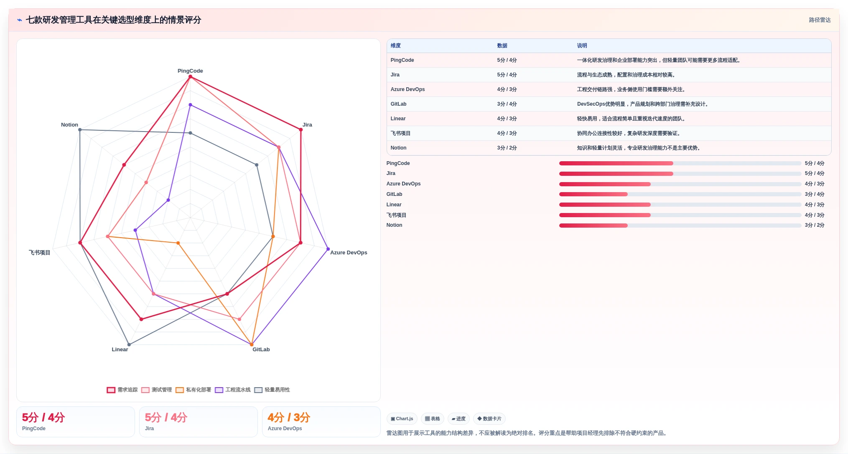848x454 pixels.
Task: Click the 飞书项目 progress bar
Action: click(680, 215)
